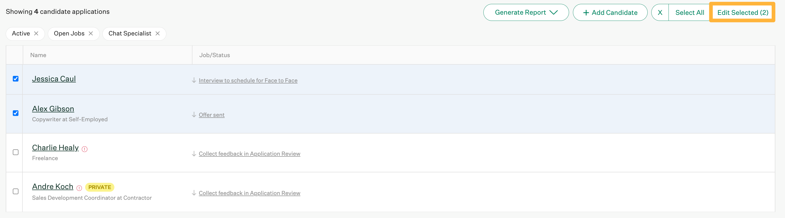Screen dimensions: 785x218
Task: Click the Name column header
Action: [38, 55]
